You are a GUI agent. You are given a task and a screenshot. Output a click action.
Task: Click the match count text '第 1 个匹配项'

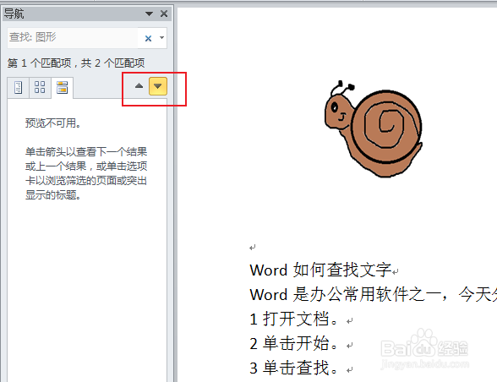coord(40,63)
